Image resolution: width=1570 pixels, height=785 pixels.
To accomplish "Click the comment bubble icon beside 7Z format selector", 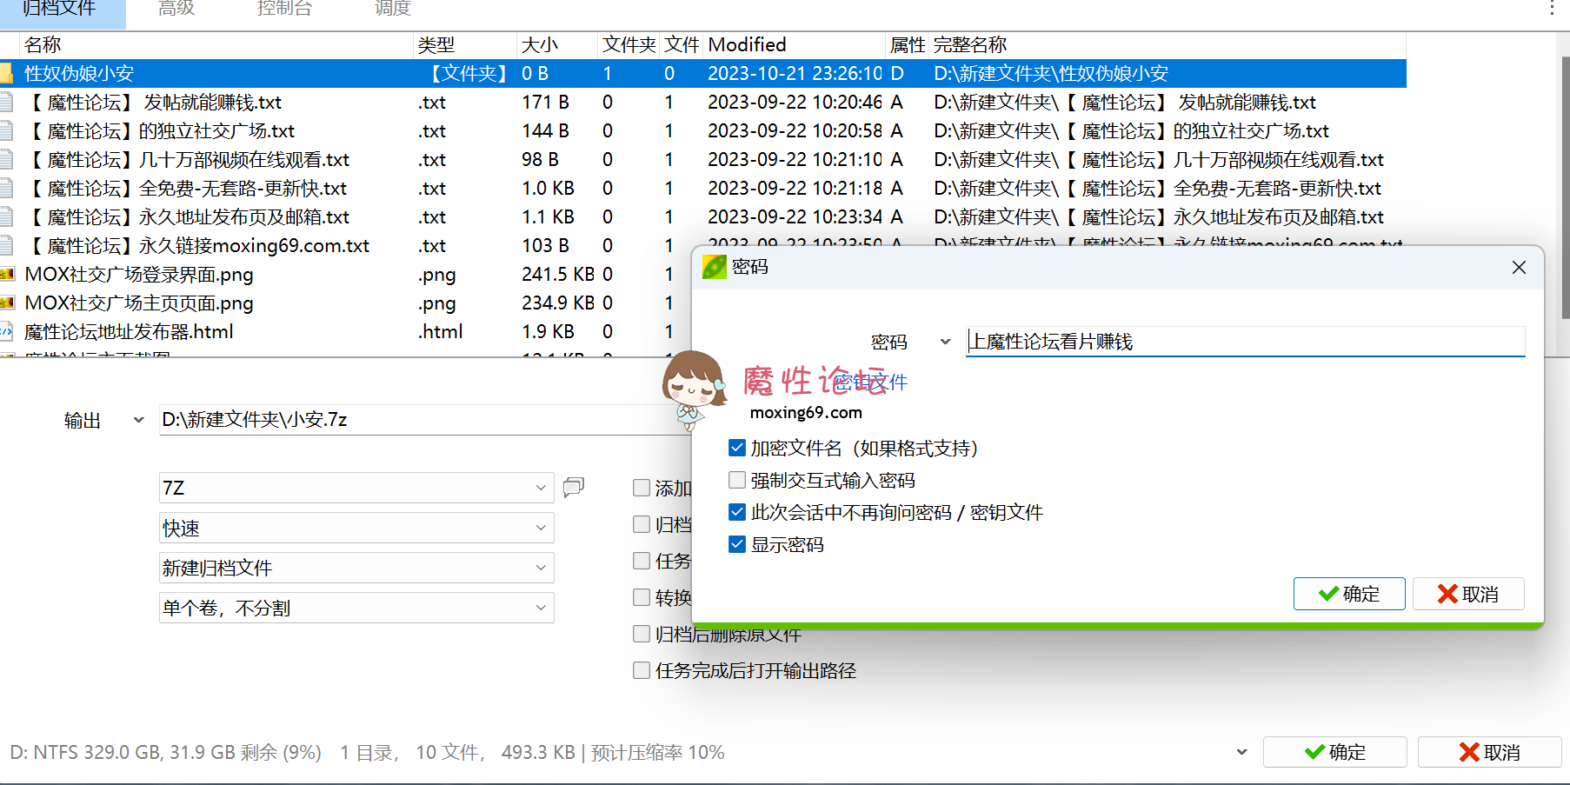I will click(x=573, y=488).
